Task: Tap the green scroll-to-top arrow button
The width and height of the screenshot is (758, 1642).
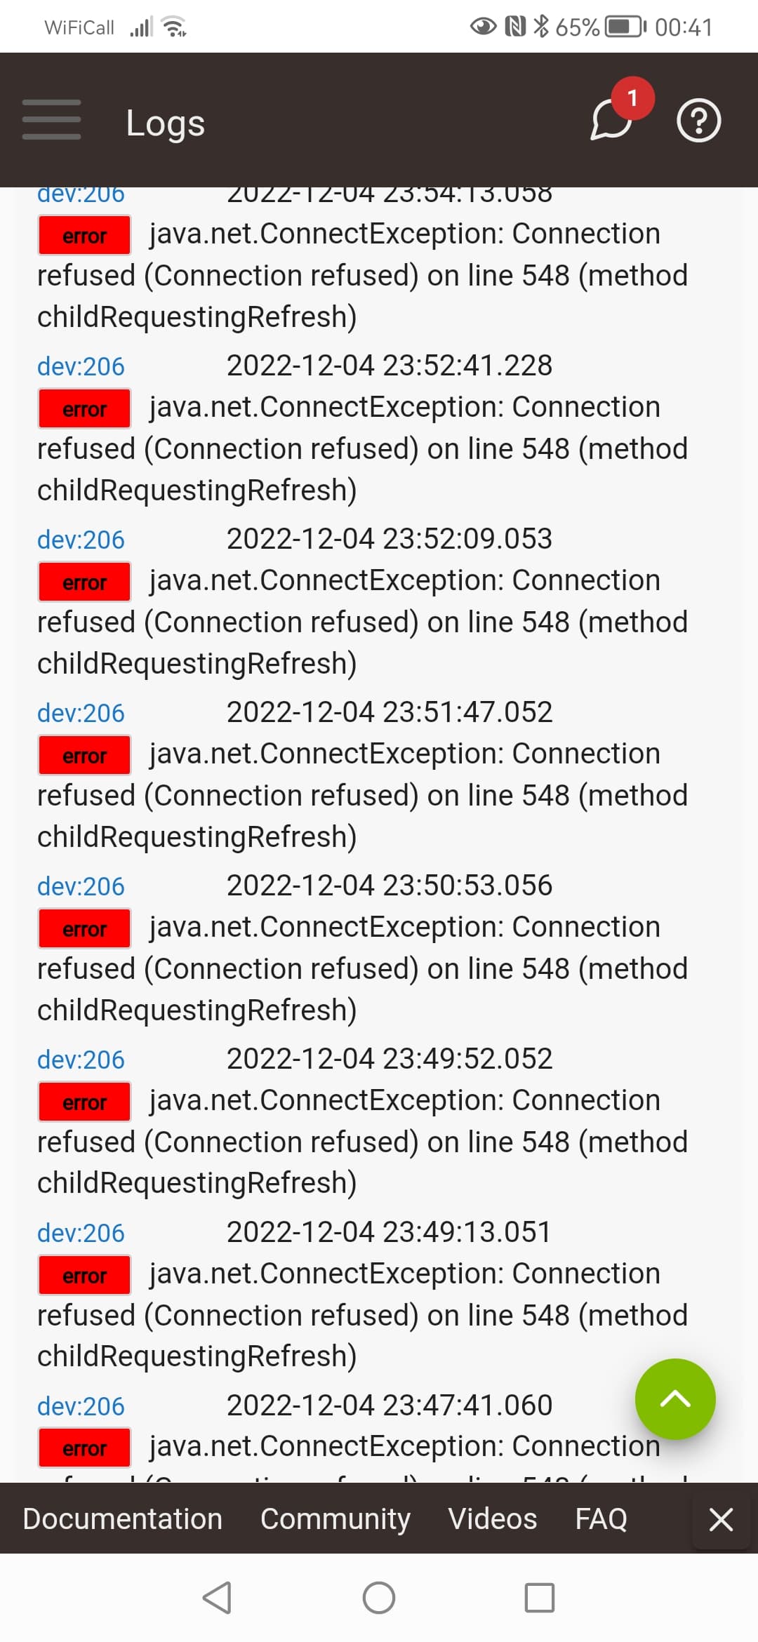Action: click(x=675, y=1399)
